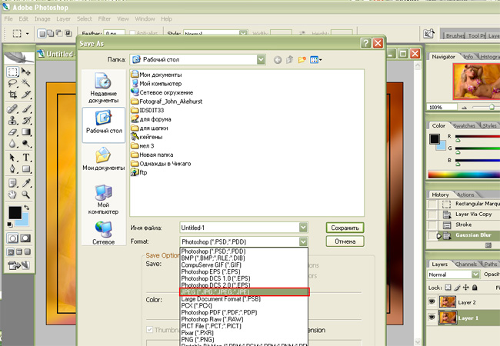The width and height of the screenshot is (500, 346).
Task: Open the View menu dropdown in dialog
Action: [x=316, y=59]
